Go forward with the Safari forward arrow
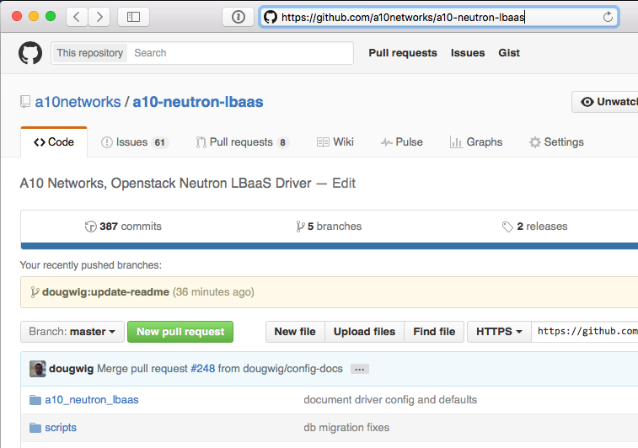This screenshot has width=638, height=448. click(99, 17)
